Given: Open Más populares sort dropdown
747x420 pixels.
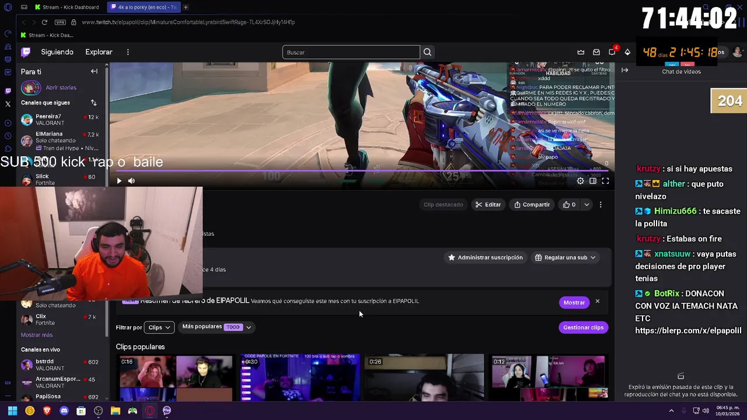Looking at the screenshot, I should pyautogui.click(x=217, y=327).
